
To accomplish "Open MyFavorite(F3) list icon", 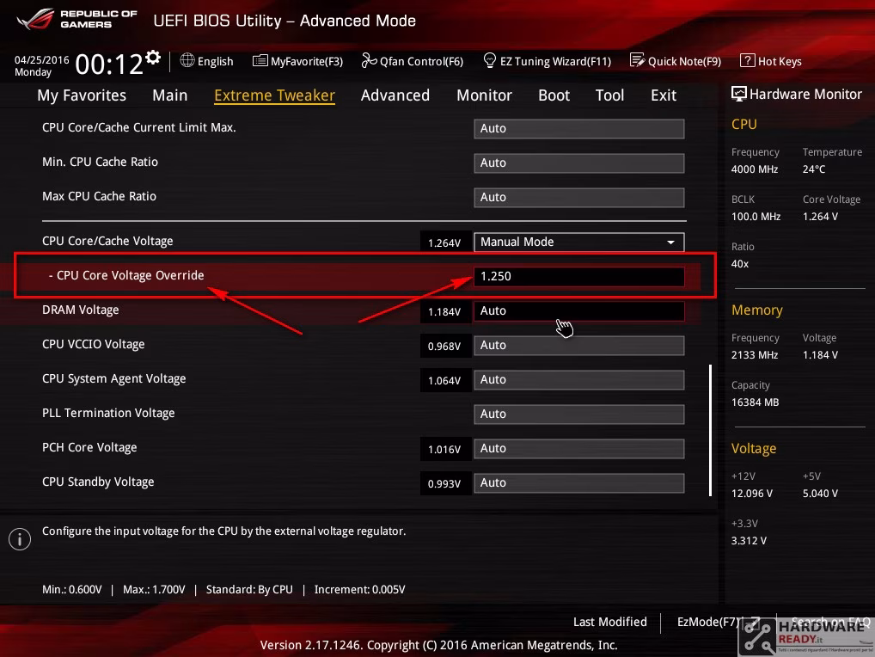I will [260, 61].
